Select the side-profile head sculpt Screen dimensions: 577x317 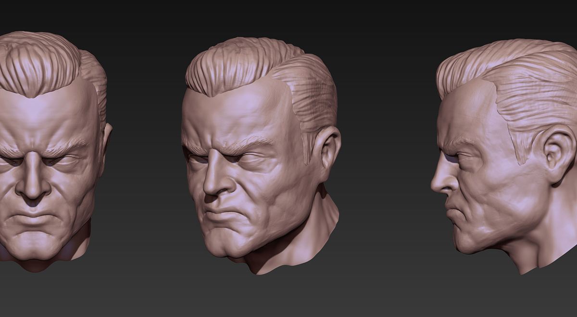tap(505, 156)
